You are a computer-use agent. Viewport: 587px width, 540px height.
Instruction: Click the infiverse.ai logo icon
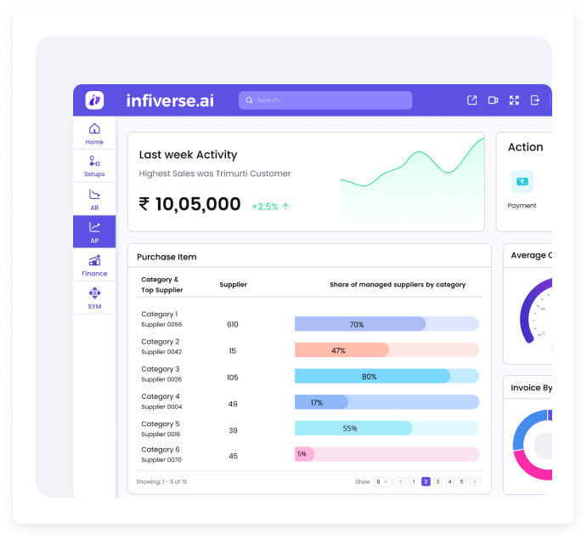click(94, 100)
